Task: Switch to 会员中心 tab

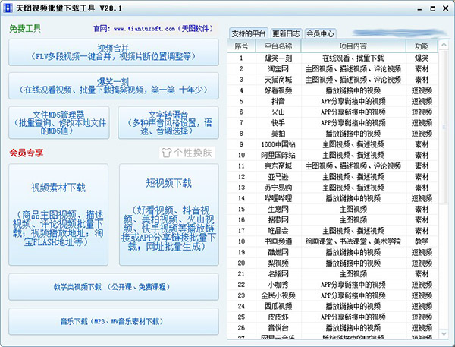Action: [320, 33]
